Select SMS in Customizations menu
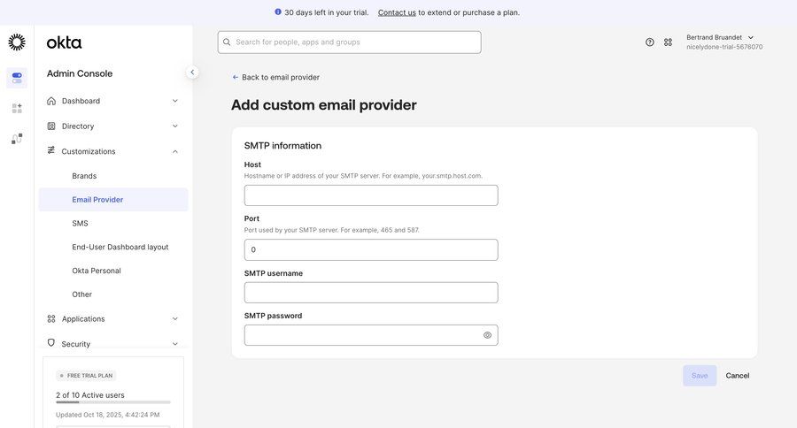This screenshot has height=428, width=797. (80, 224)
